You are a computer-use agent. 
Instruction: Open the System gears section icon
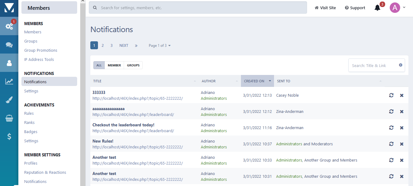coord(9,26)
